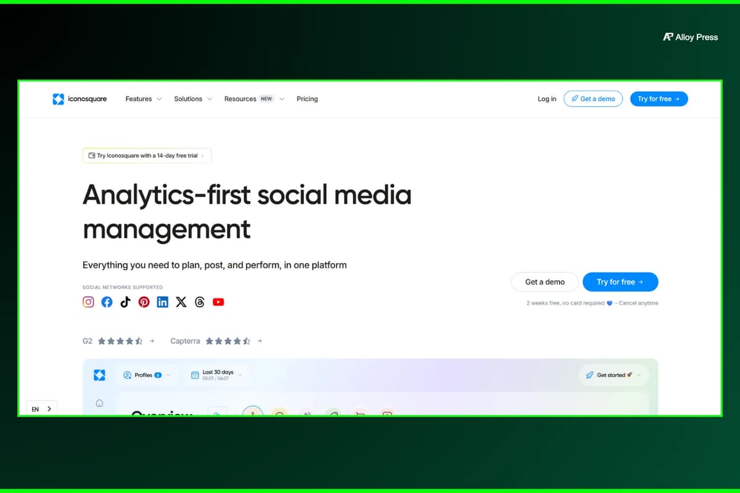Open the Resources NEW dropdown
The image size is (740, 493).
click(254, 99)
